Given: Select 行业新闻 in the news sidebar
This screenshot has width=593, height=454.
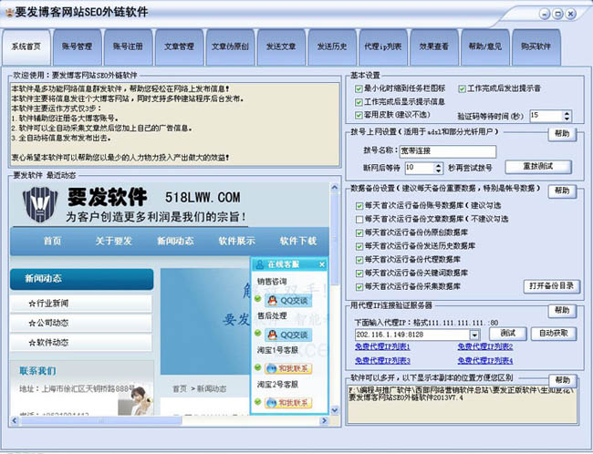Looking at the screenshot, I should (81, 304).
